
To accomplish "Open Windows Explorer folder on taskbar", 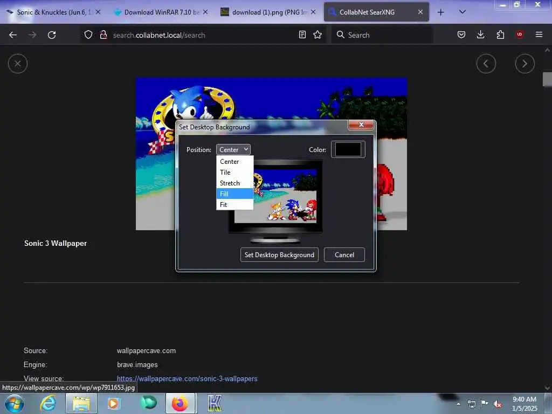I will (x=81, y=403).
